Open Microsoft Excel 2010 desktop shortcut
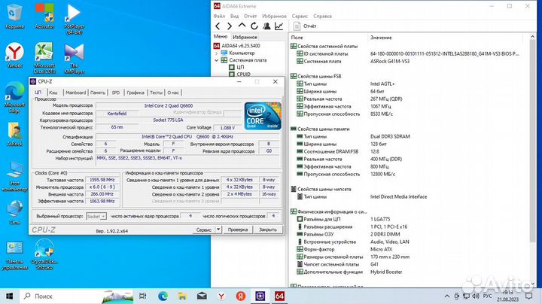This screenshot has width=542, height=304. (44, 58)
